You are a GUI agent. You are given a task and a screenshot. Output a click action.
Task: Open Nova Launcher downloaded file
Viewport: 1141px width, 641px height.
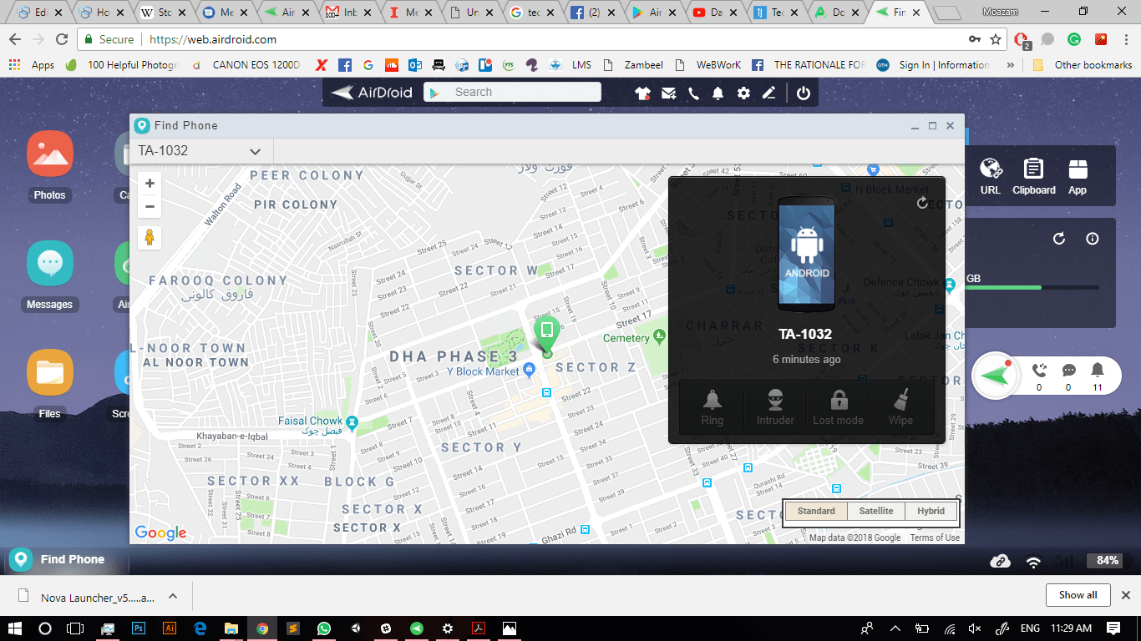click(x=87, y=597)
